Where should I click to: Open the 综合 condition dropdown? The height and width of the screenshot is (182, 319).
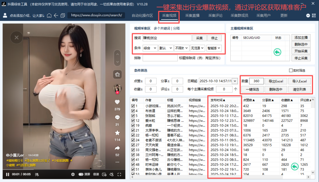pos(150,48)
